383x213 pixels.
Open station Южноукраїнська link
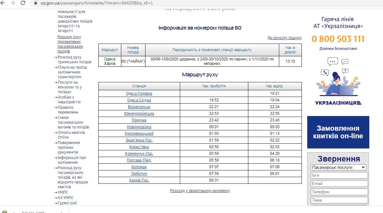pyautogui.click(x=139, y=113)
